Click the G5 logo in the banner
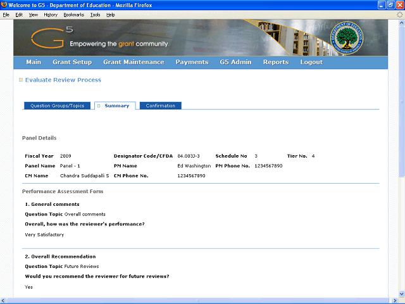 [52, 38]
